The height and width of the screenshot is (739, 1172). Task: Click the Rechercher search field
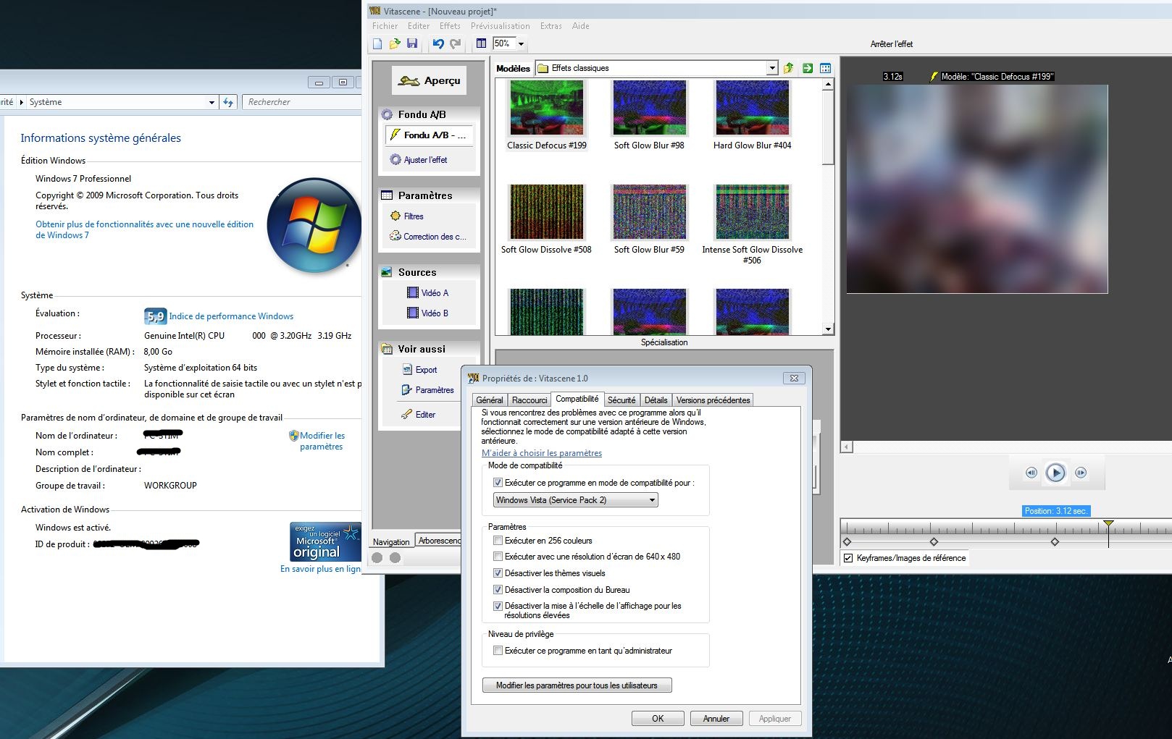pos(301,102)
